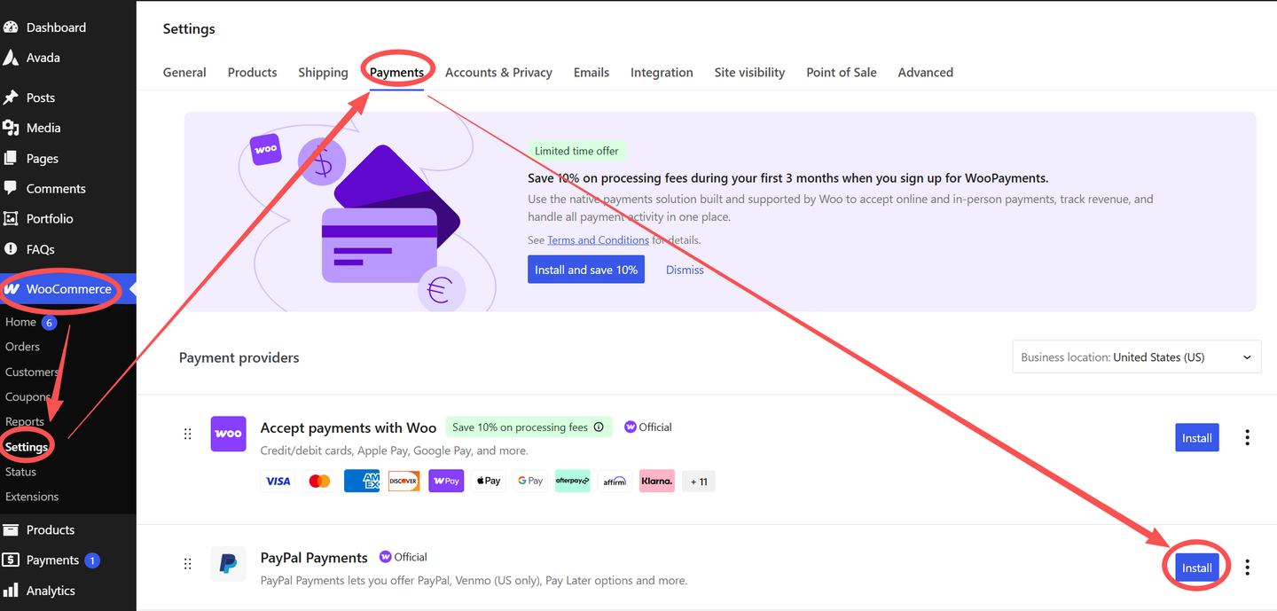Open WooCommerce in the sidebar menu
This screenshot has height=611, width=1277.
[68, 289]
